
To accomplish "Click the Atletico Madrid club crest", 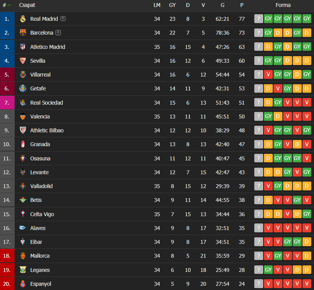I will [x=23, y=47].
